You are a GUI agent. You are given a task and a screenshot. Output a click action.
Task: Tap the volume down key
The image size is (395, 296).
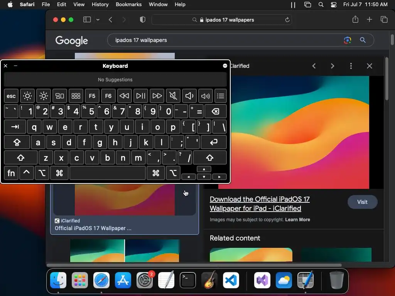189,96
